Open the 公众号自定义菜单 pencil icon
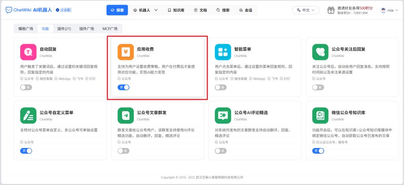This screenshot has height=185, width=404. [28, 116]
